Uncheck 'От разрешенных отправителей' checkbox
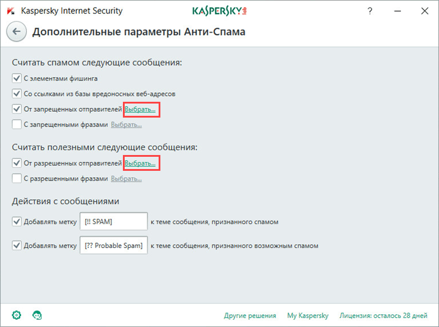The height and width of the screenshot is (327, 439). tap(17, 163)
